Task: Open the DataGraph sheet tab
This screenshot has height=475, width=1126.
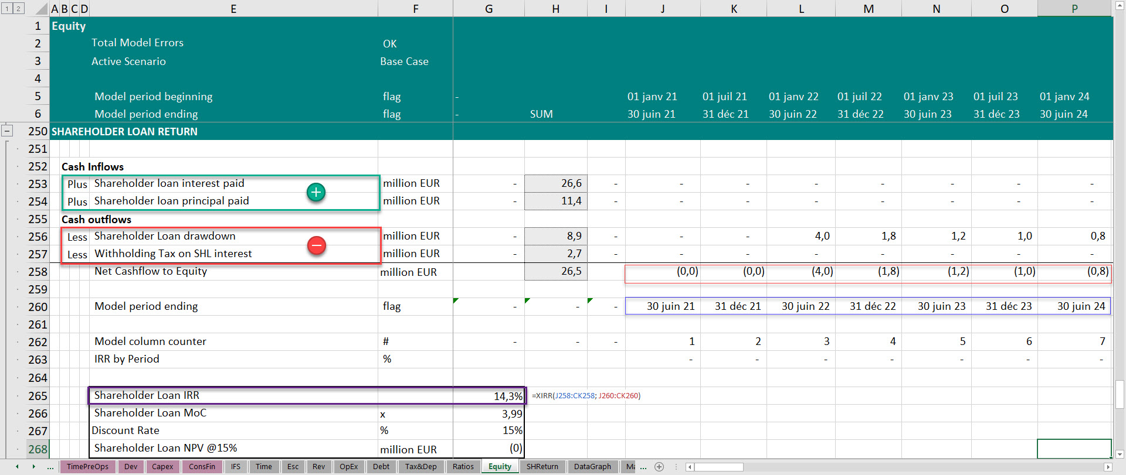Action: pyautogui.click(x=592, y=467)
